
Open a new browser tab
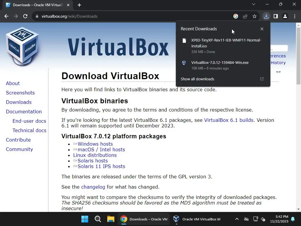coord(79,5)
